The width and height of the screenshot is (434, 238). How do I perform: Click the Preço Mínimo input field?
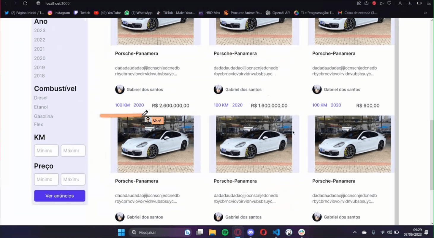(x=46, y=179)
